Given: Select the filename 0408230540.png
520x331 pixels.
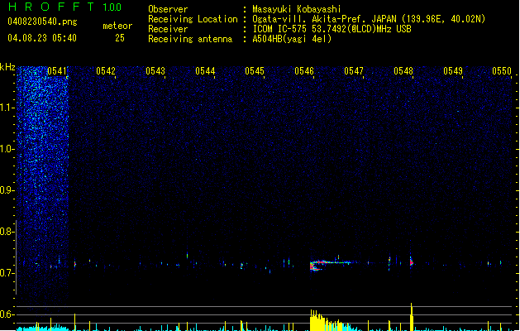Looking at the screenshot, I should click(x=42, y=22).
